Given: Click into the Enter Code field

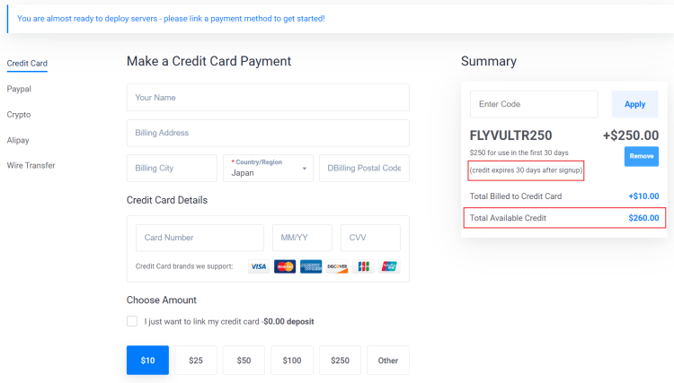Looking at the screenshot, I should pyautogui.click(x=534, y=104).
